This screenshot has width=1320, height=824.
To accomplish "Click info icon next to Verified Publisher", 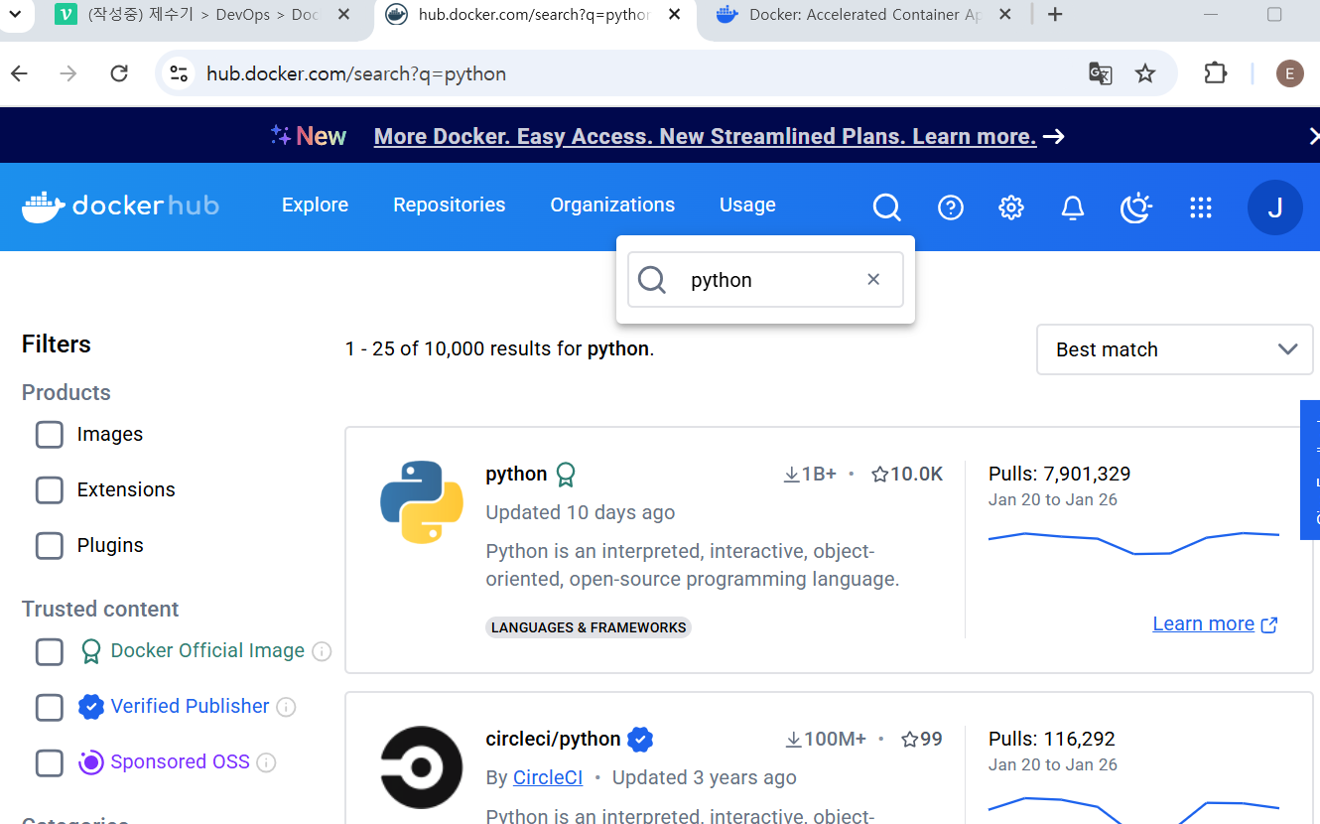I will (286, 707).
